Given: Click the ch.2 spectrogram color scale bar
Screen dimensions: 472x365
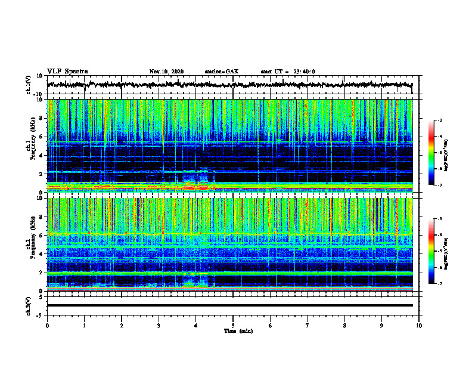Looking at the screenshot, I should pyautogui.click(x=431, y=251).
